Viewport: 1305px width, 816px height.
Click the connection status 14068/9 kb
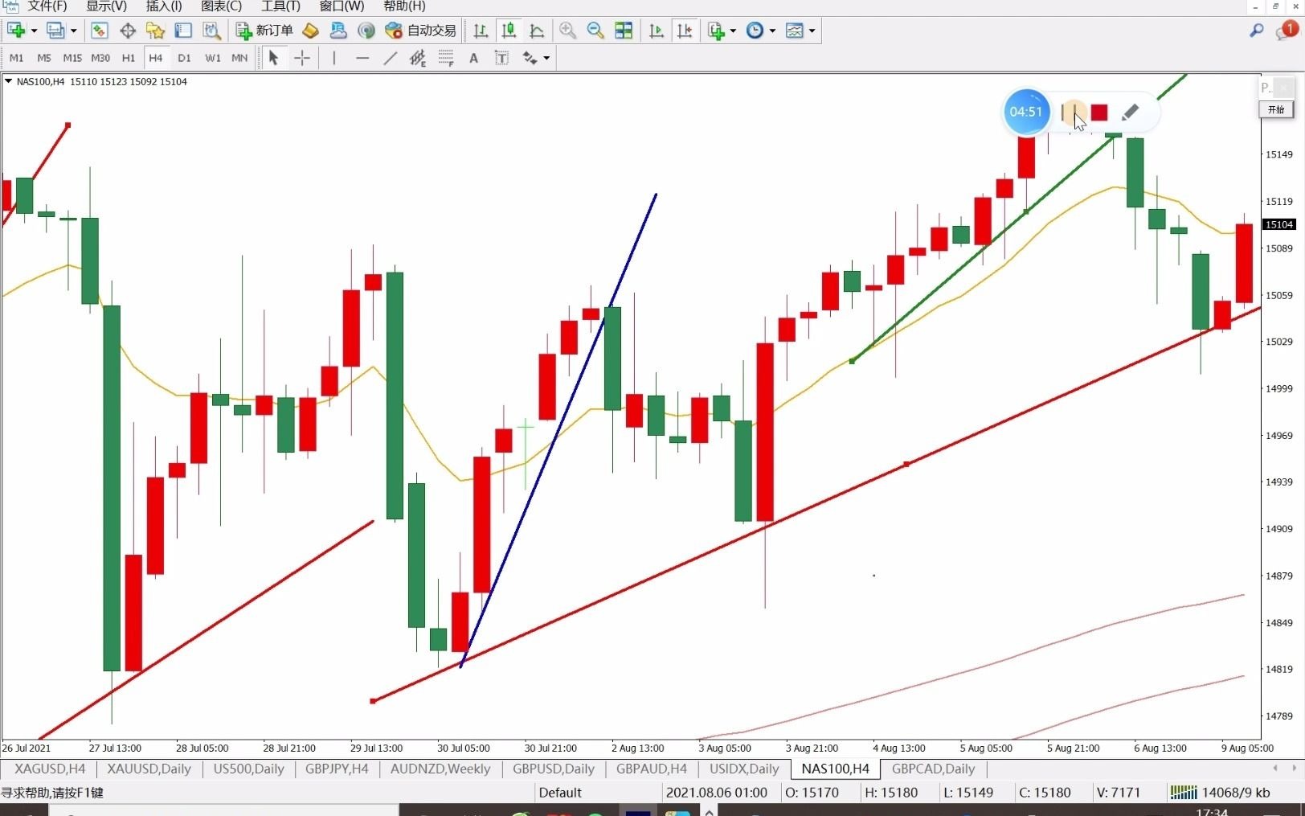(x=1220, y=793)
